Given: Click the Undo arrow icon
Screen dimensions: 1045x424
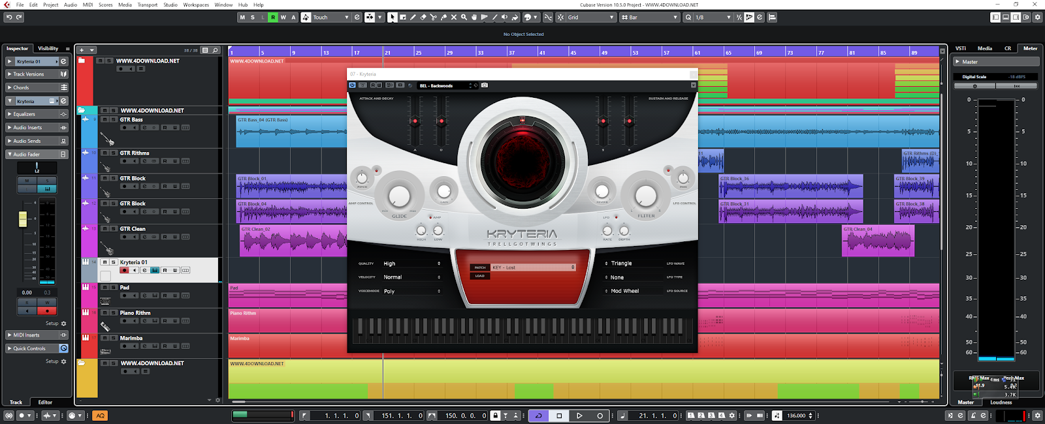Looking at the screenshot, I should point(8,18).
